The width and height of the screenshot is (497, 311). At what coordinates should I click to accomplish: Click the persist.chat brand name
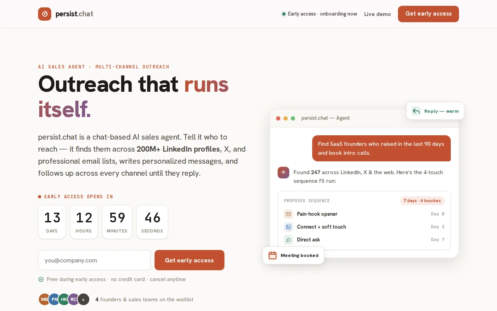coord(74,14)
